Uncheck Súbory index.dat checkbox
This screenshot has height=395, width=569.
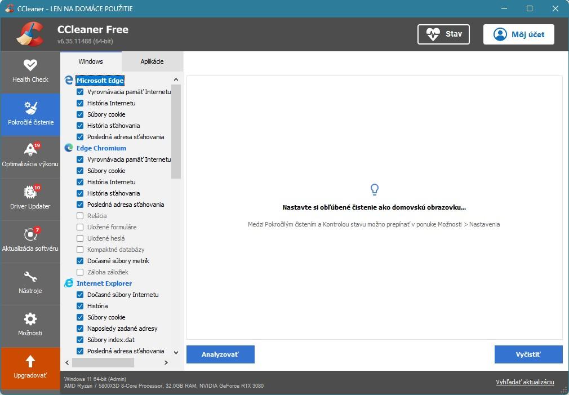[80, 339]
